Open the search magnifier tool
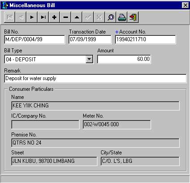 (x=110, y=17)
